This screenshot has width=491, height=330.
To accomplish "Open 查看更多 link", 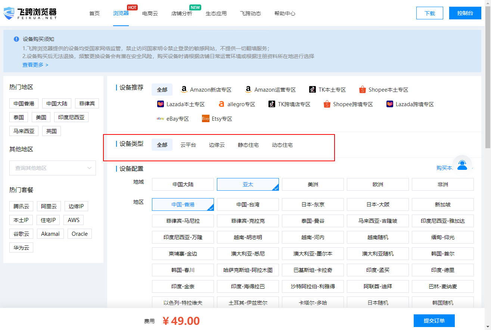I will pos(35,65).
